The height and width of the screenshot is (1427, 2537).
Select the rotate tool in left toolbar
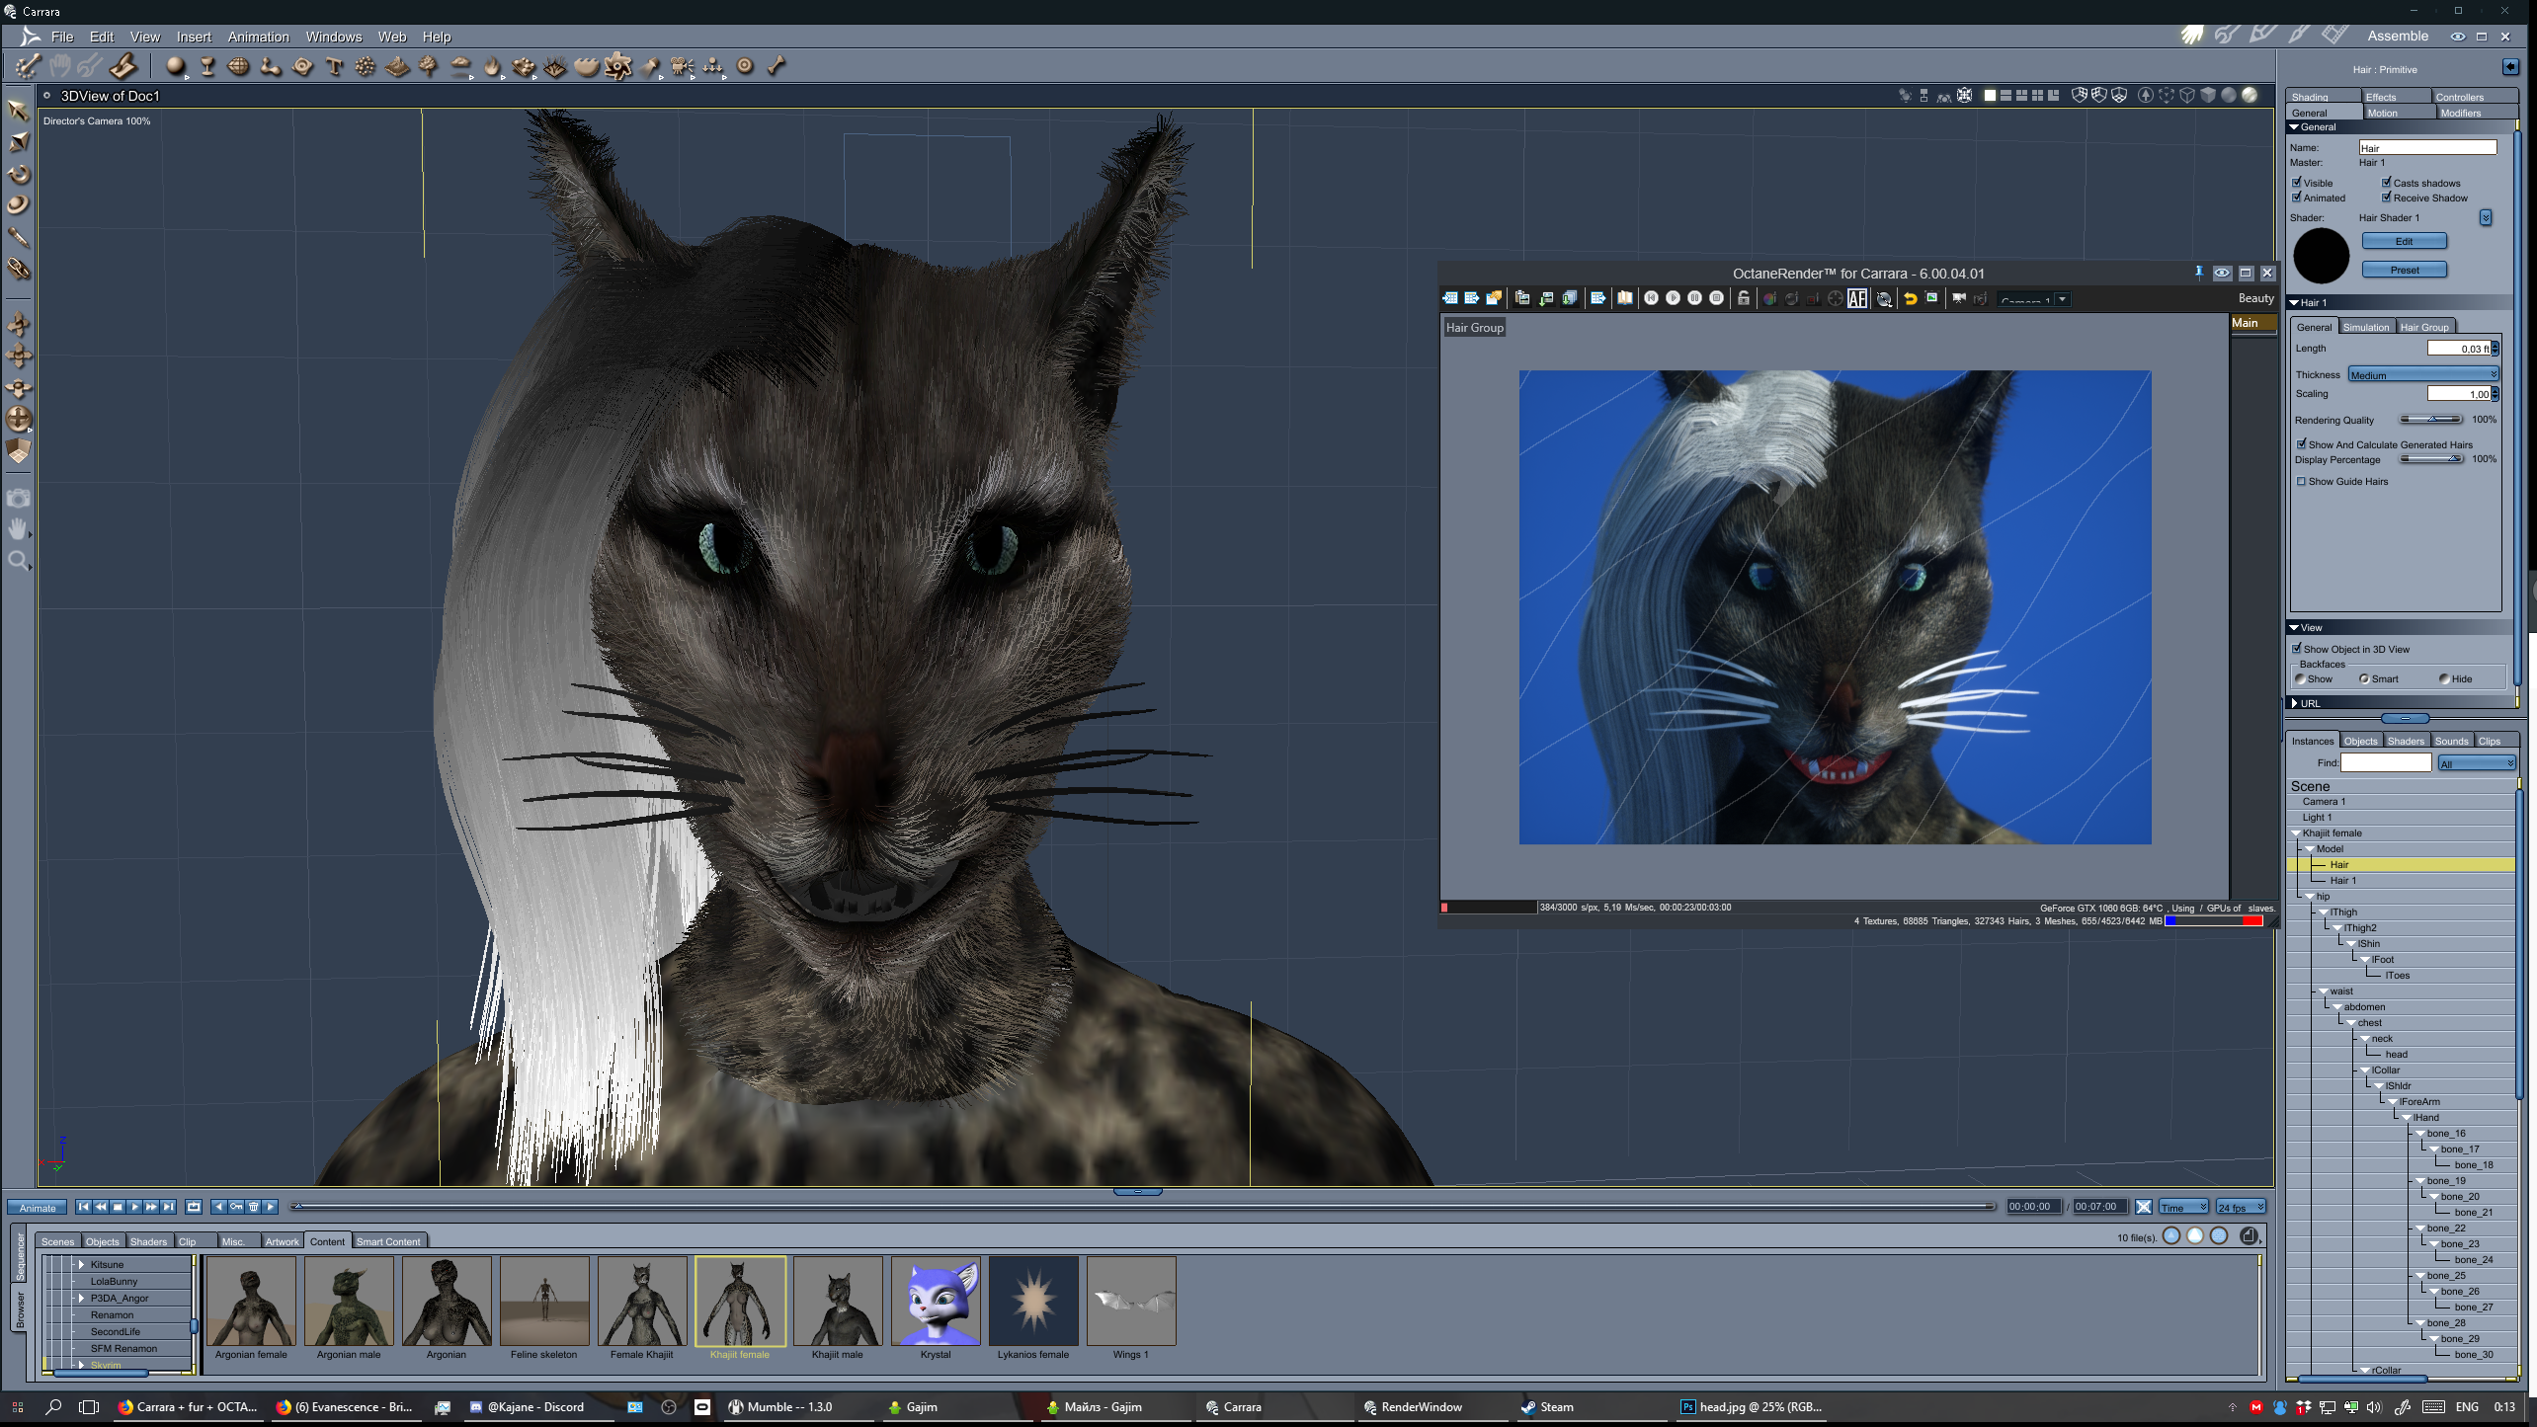19,174
